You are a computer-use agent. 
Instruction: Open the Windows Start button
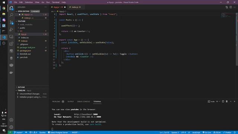tap(4, 2)
